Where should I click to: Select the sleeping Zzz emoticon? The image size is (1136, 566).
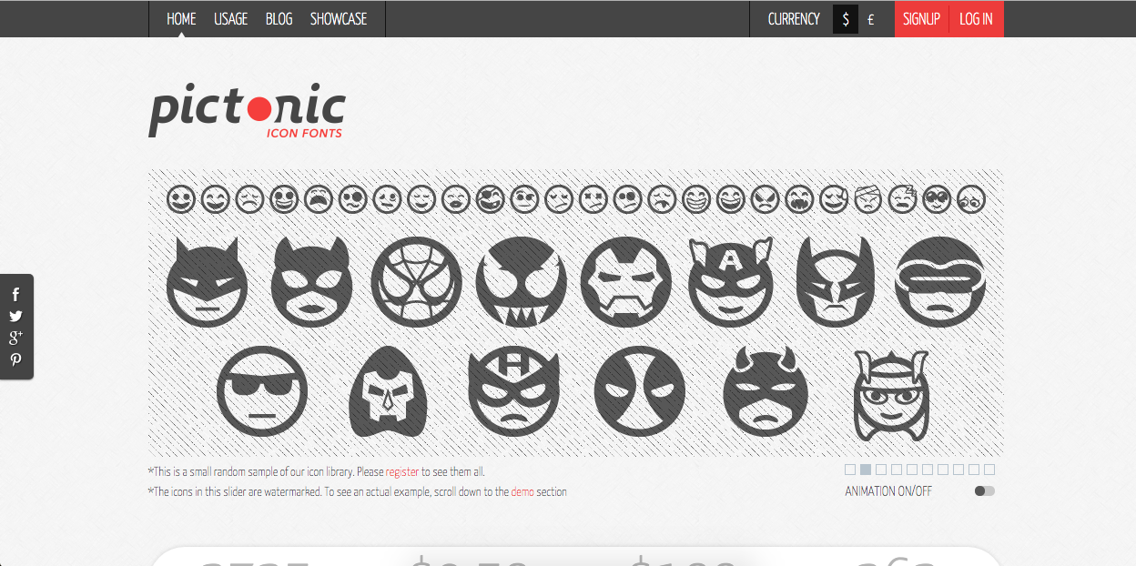(903, 199)
